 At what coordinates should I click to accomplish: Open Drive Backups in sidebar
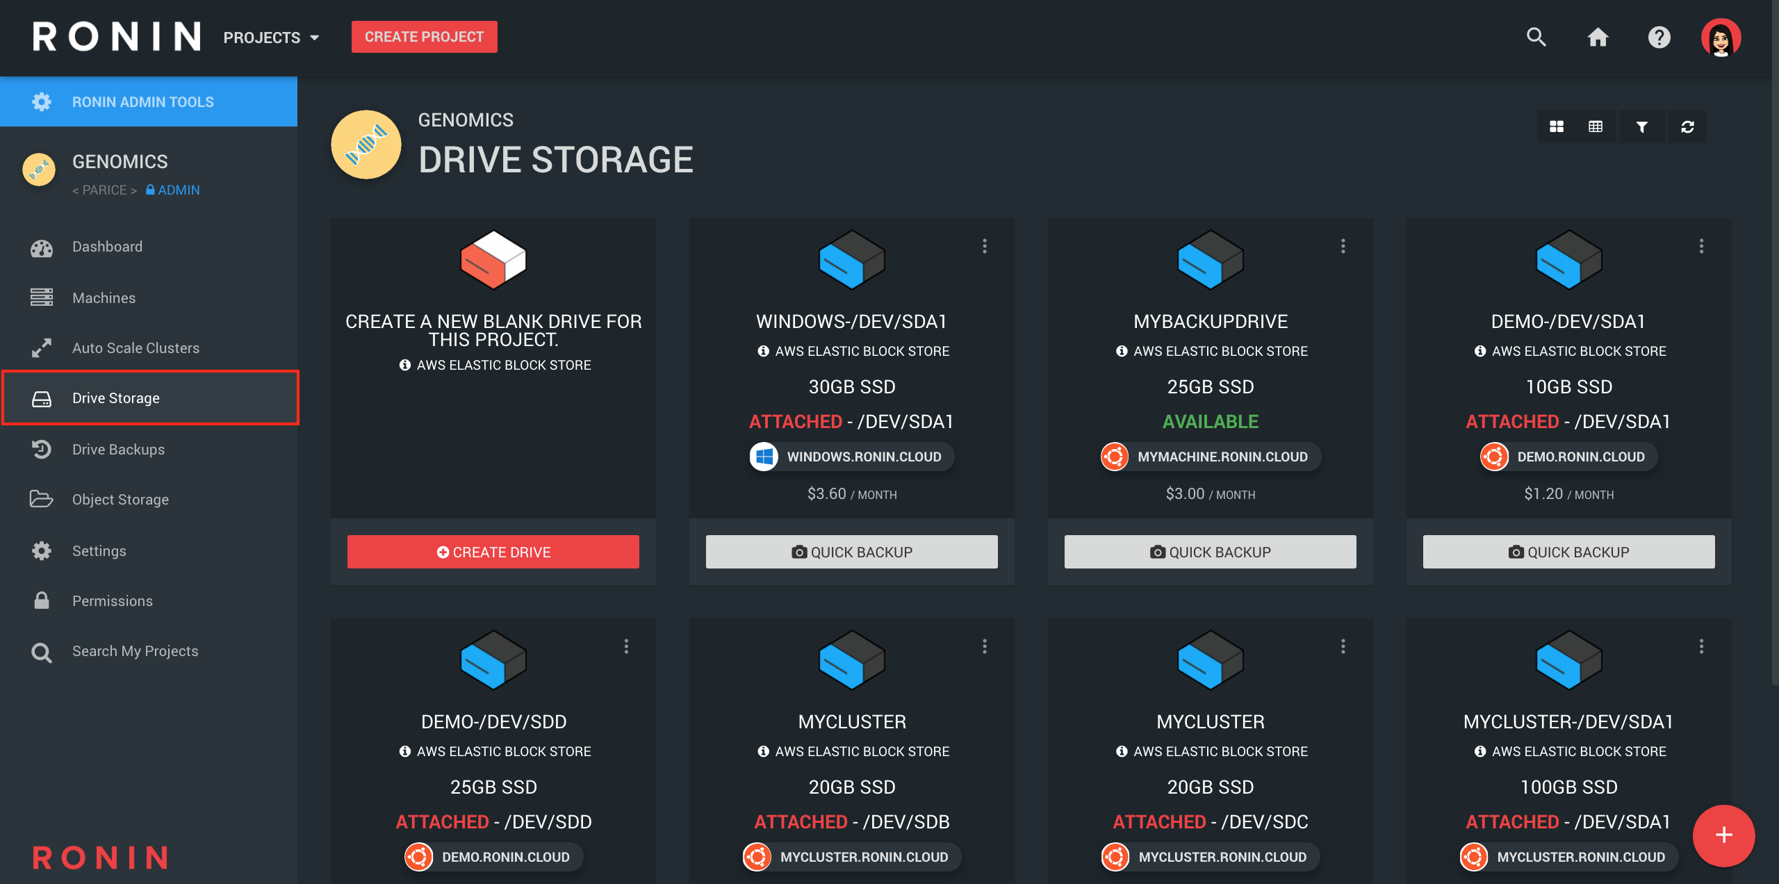coord(118,450)
